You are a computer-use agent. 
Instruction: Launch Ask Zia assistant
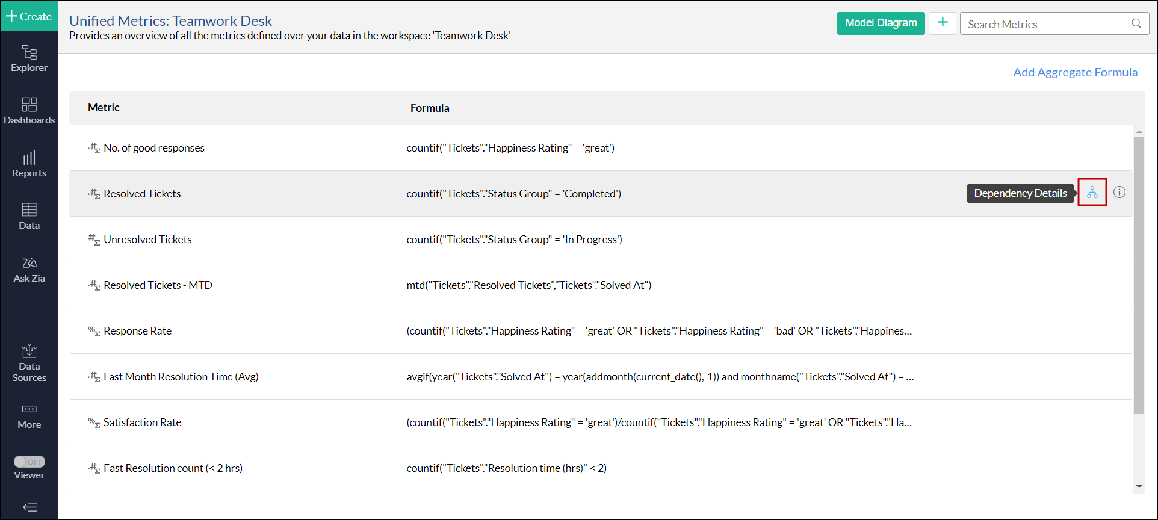click(29, 269)
